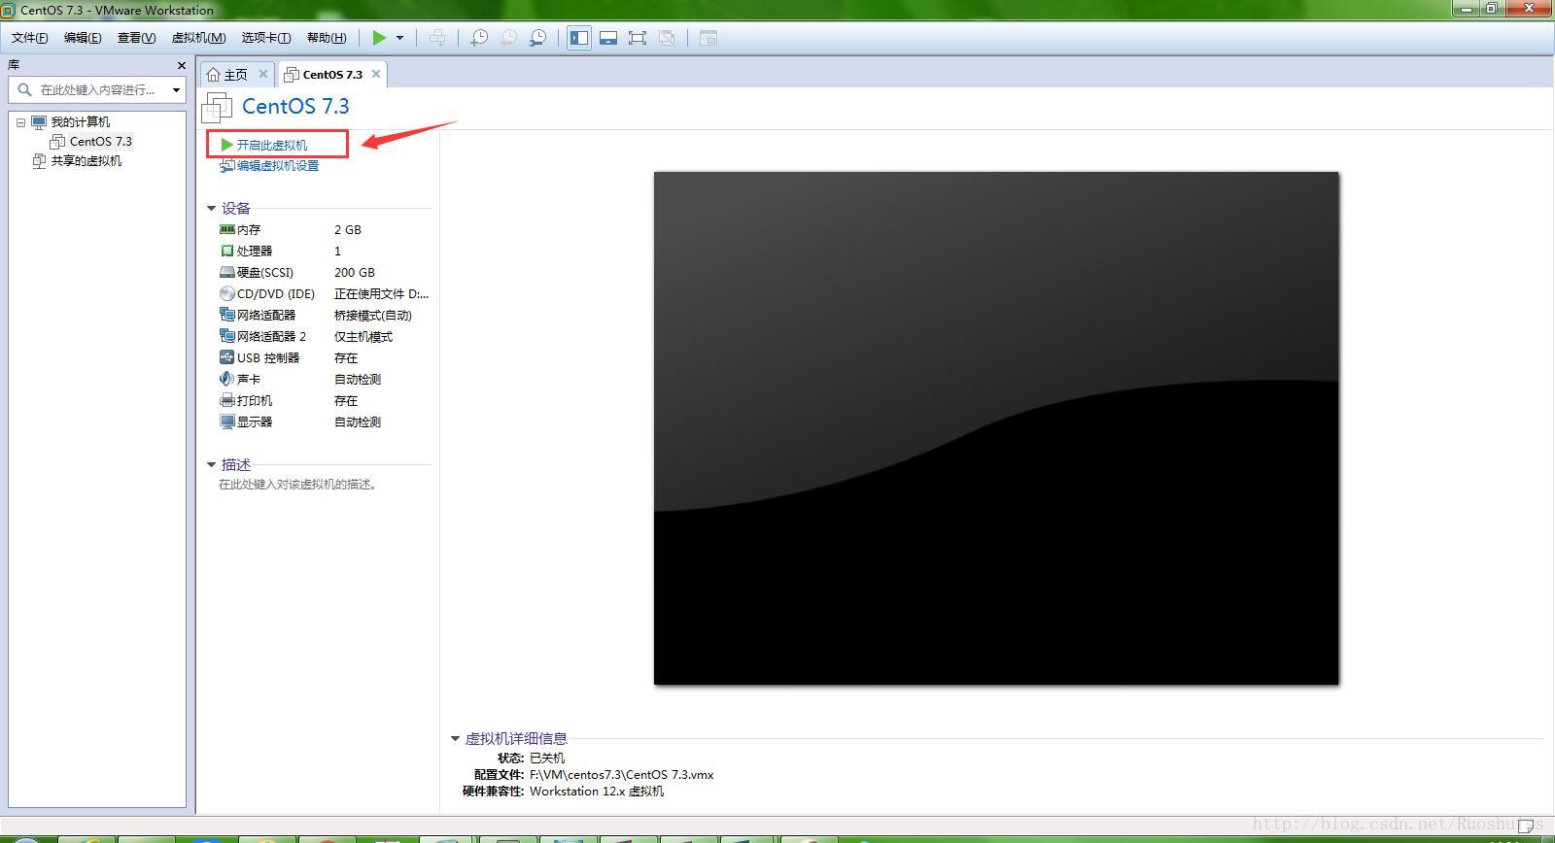Click the 网络适配器 network adapter icon
Screen dimensions: 1555x843
pos(227,315)
